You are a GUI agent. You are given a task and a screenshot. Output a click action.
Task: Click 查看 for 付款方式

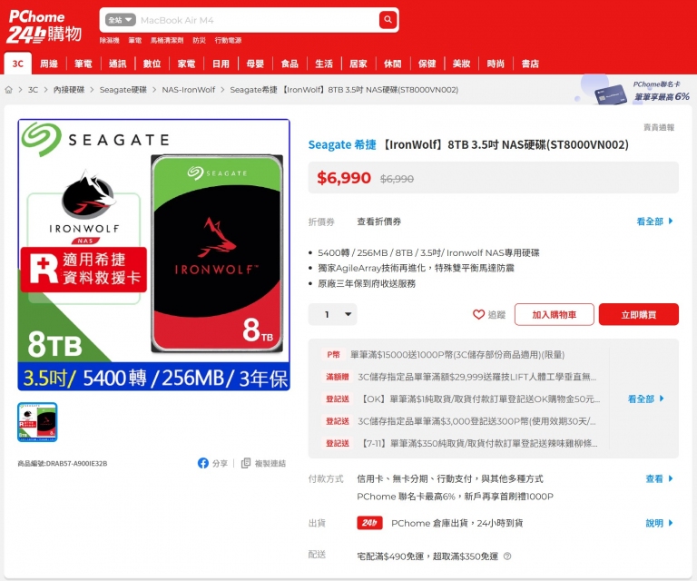pos(659,478)
